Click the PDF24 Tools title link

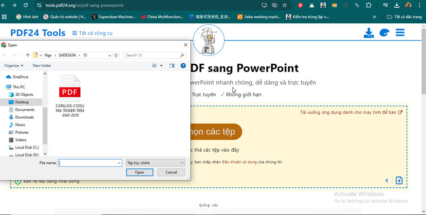click(x=38, y=33)
